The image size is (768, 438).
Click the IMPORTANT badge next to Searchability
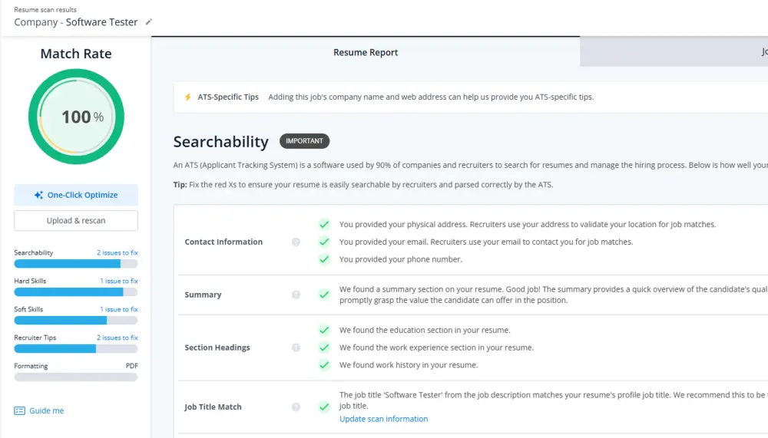pos(304,141)
